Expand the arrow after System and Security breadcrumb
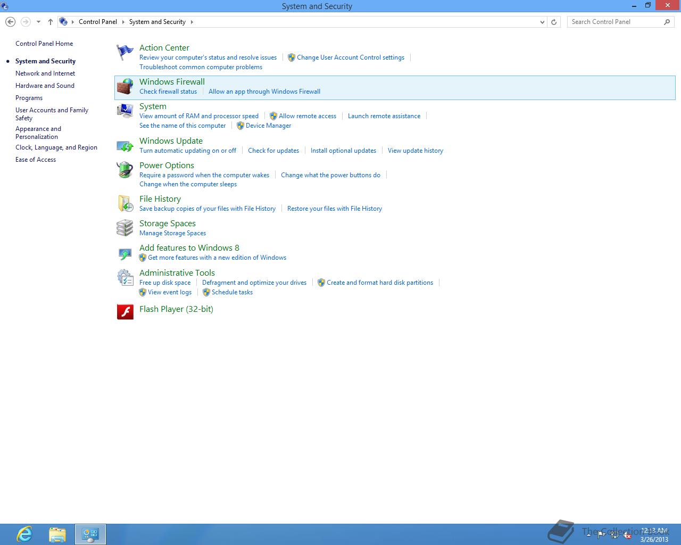This screenshot has height=545, width=681. coord(192,22)
